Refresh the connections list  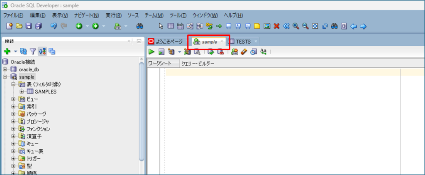(x=23, y=52)
